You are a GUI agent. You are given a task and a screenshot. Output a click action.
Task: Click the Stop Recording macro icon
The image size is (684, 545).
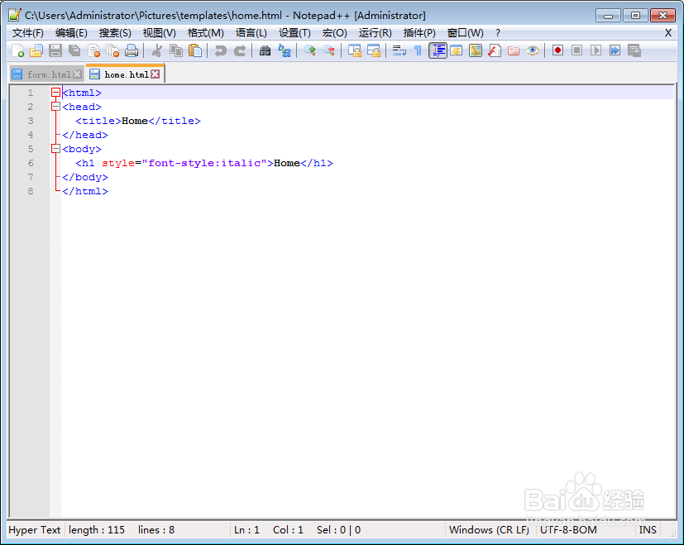[576, 50]
